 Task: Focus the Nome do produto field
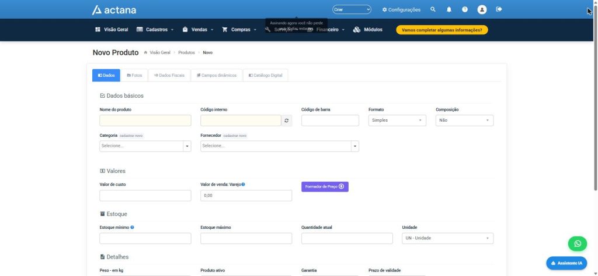pyautogui.click(x=145, y=121)
